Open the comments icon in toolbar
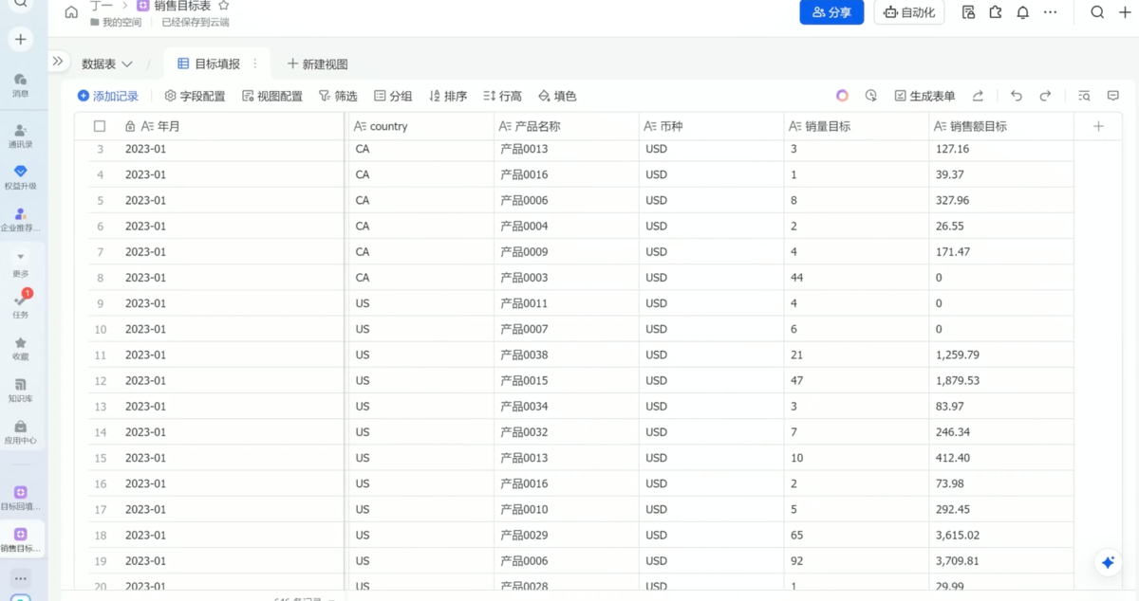Viewport: 1139px width, 601px height. (x=1113, y=96)
